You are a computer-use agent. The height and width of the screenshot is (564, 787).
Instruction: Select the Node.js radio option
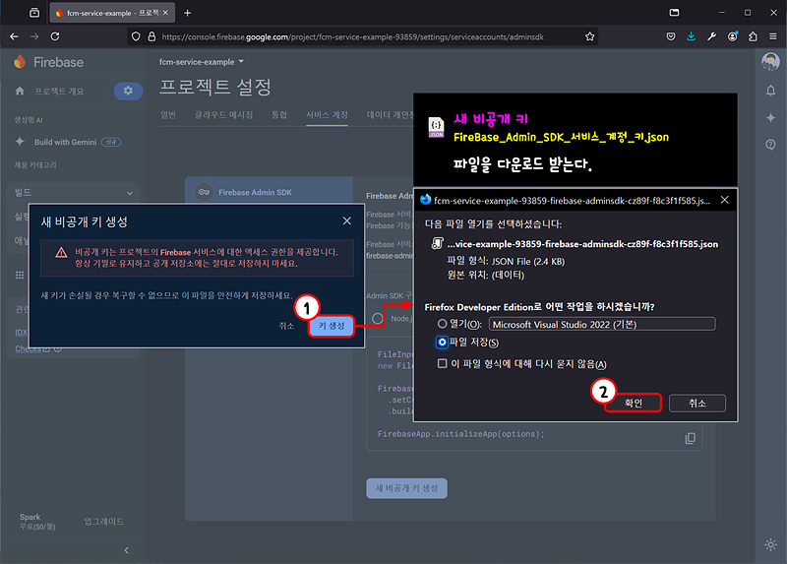coord(378,318)
